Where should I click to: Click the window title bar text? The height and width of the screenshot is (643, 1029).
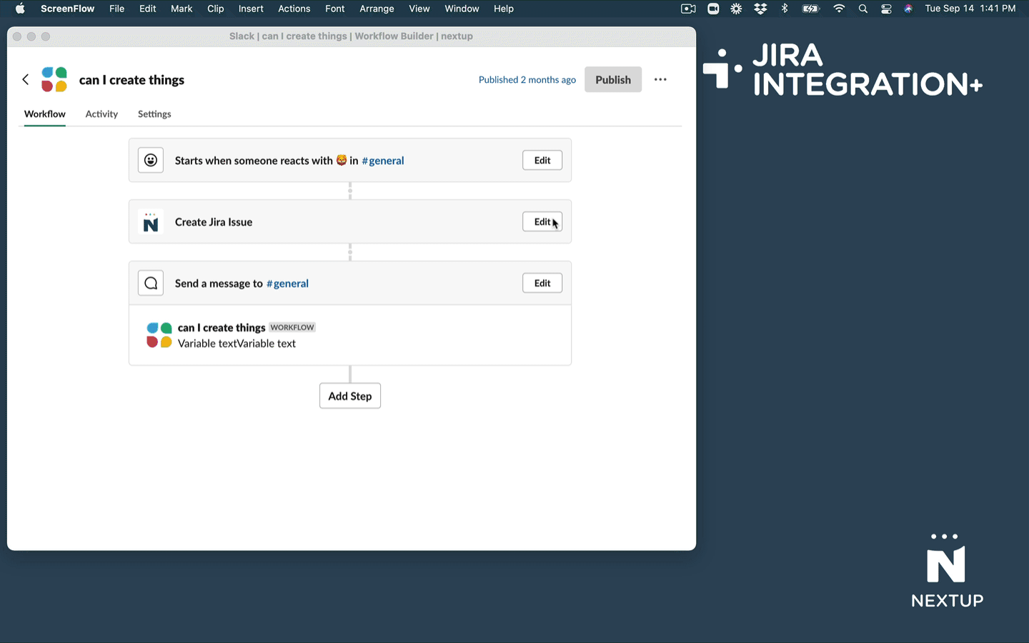[351, 36]
